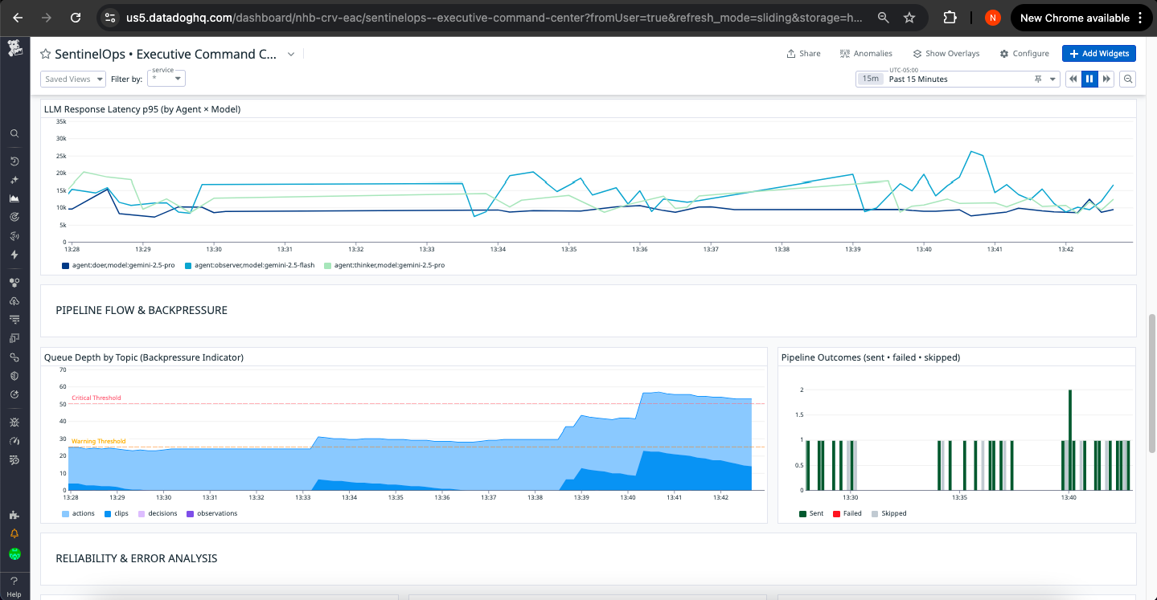Open the service filter dropdown

click(x=166, y=78)
